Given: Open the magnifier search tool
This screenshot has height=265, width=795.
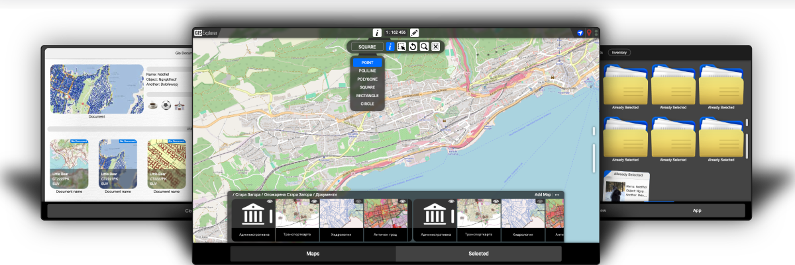Looking at the screenshot, I should coord(424,47).
